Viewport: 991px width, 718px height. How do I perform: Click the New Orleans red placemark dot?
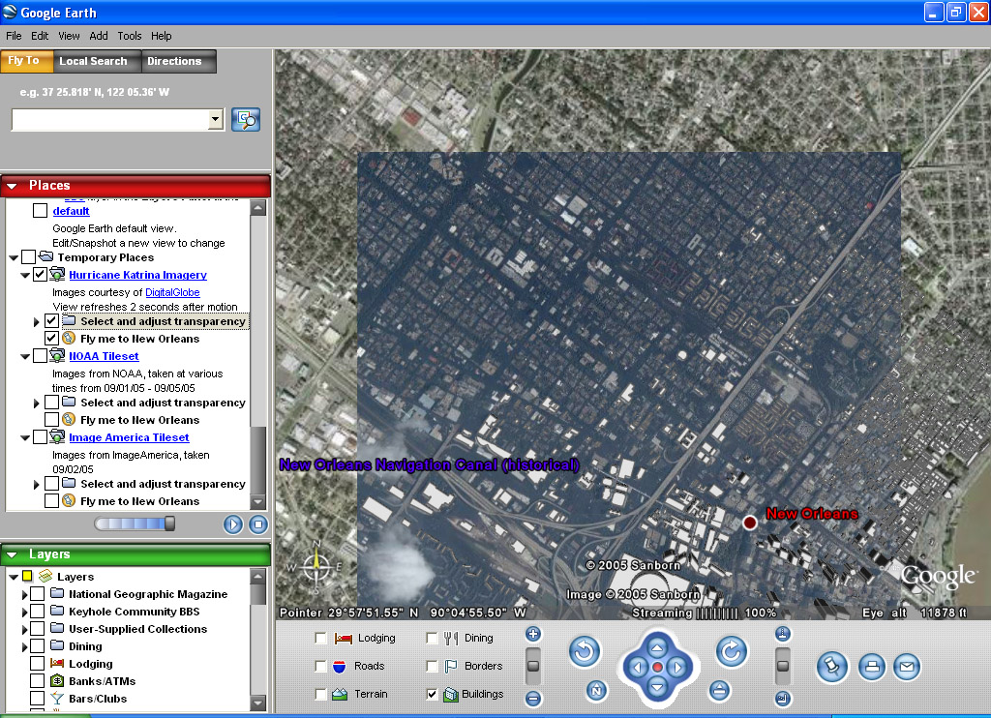750,523
